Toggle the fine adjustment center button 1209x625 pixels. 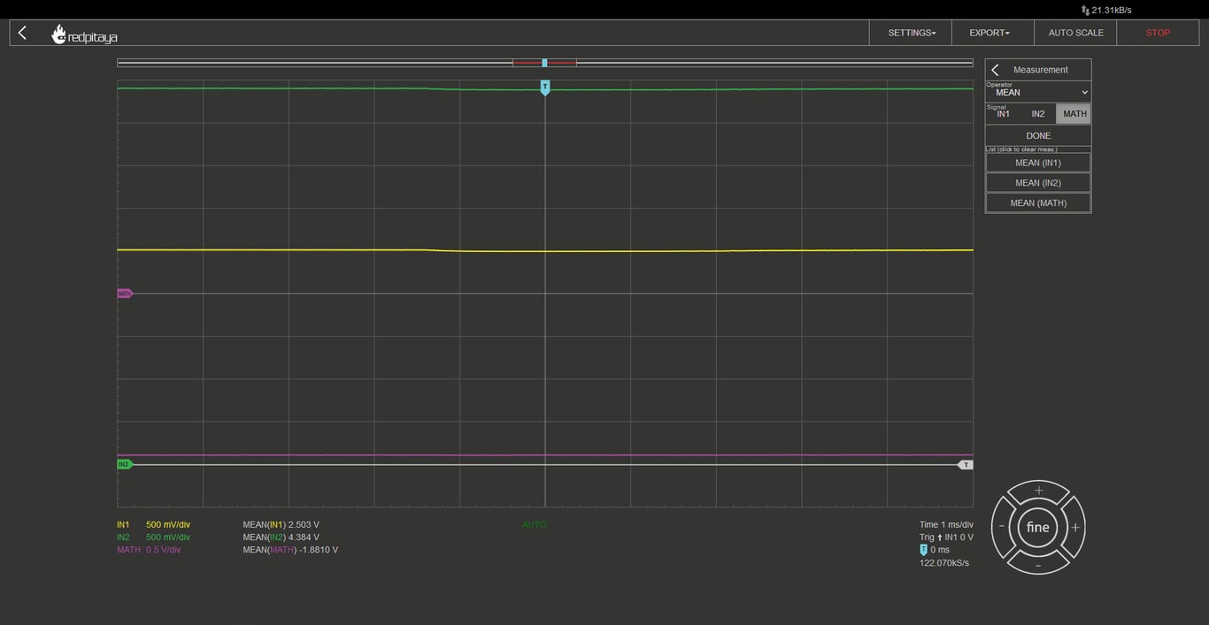[x=1038, y=528]
